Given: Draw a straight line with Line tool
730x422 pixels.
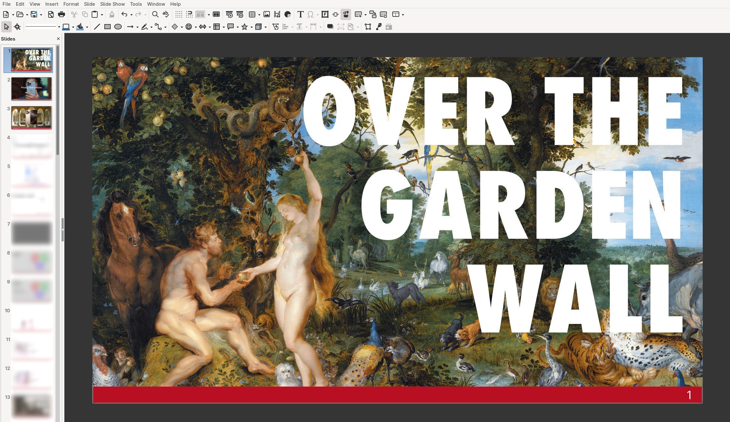Looking at the screenshot, I should click(x=97, y=27).
